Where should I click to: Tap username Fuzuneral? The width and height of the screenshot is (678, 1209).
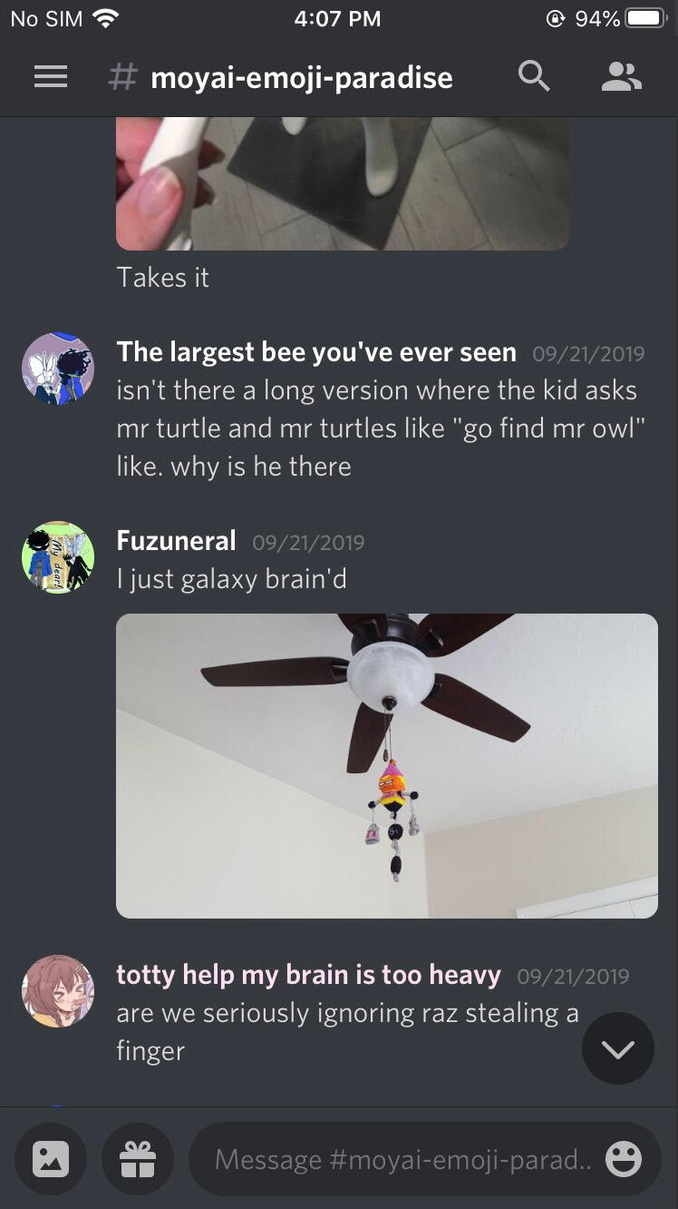[177, 541]
